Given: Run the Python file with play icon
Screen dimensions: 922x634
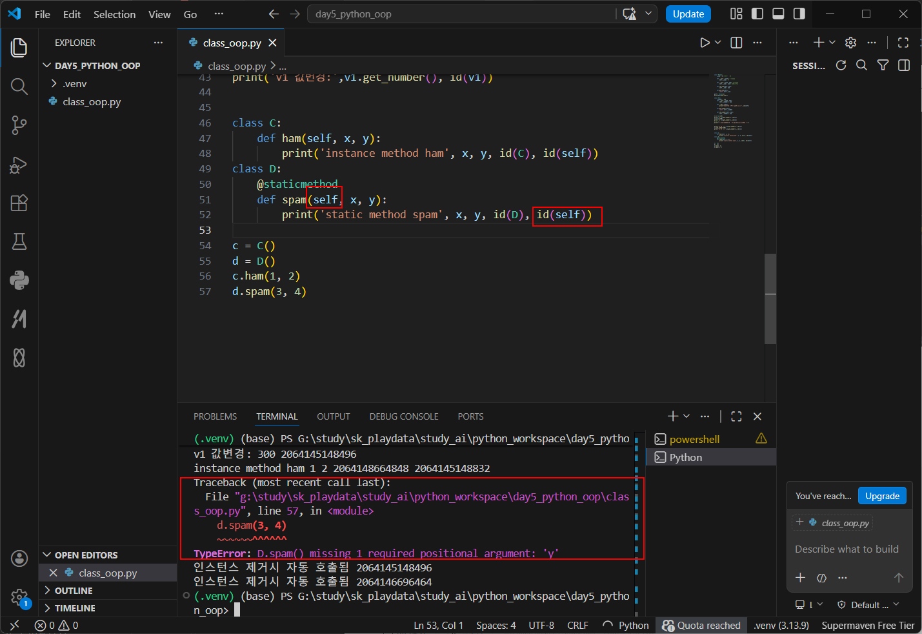Looking at the screenshot, I should tap(705, 43).
